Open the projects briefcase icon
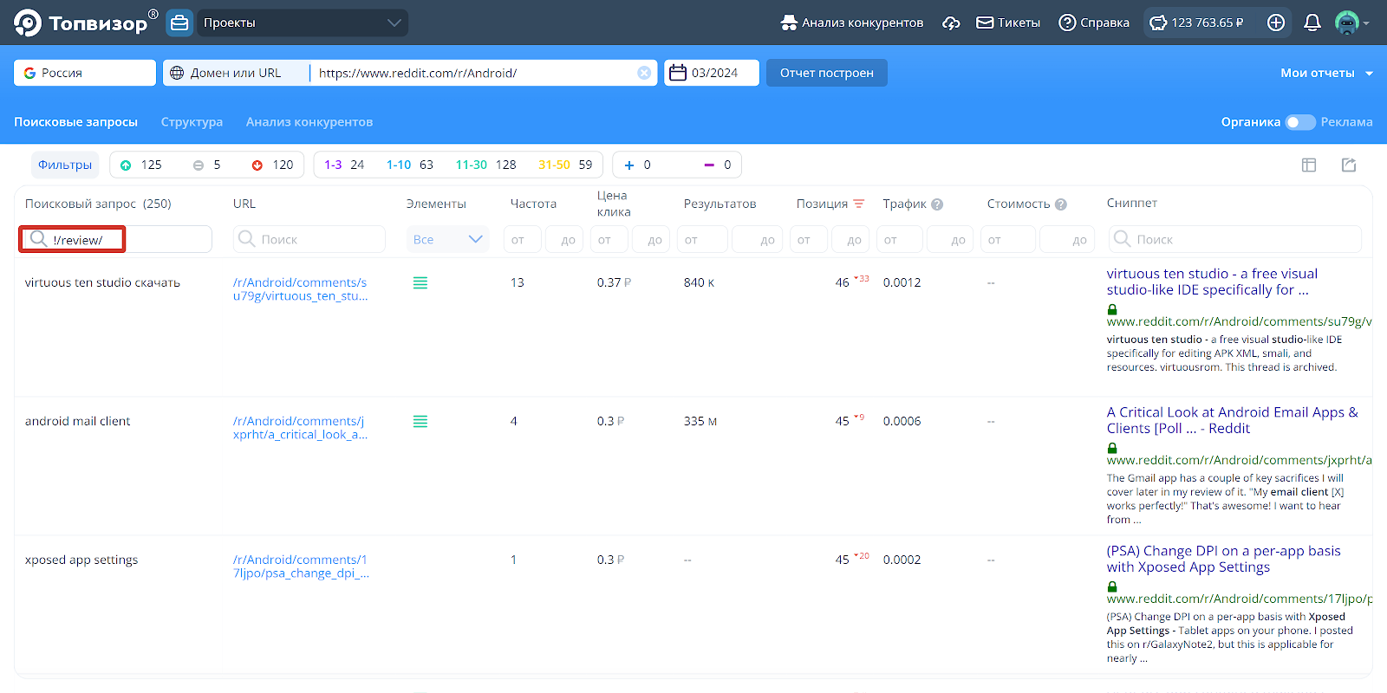Viewport: 1387px width, 693px height. (x=179, y=23)
